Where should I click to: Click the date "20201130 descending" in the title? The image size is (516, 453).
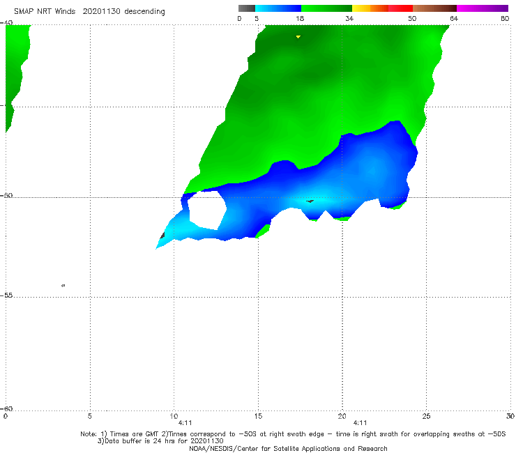(123, 11)
